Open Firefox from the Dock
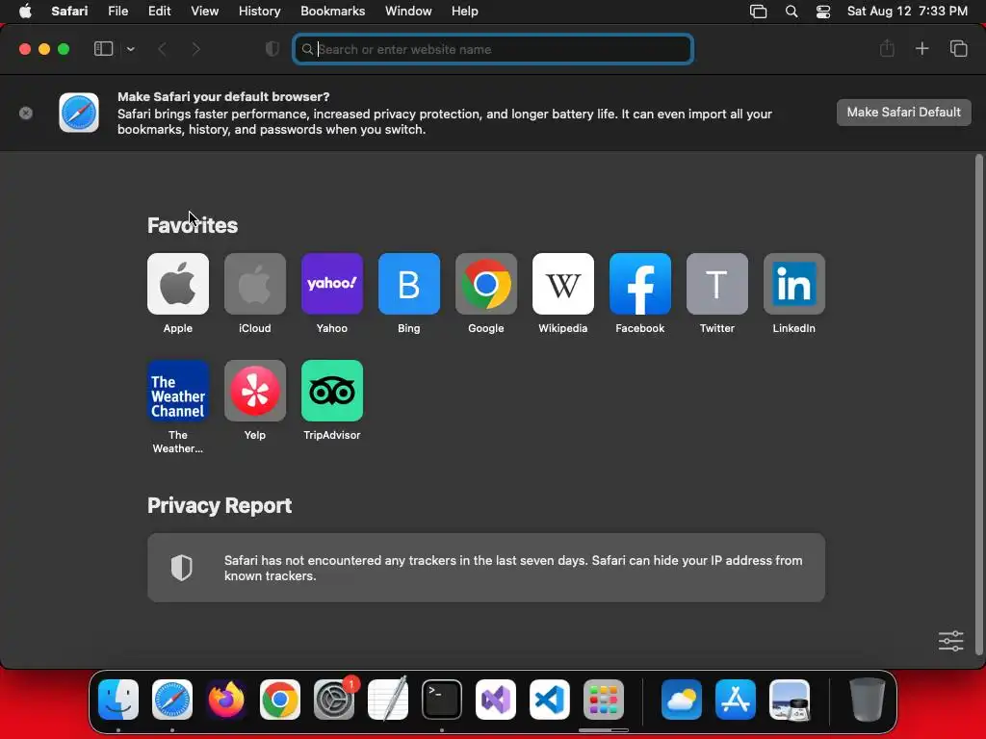Screen dimensions: 986x739 point(226,700)
